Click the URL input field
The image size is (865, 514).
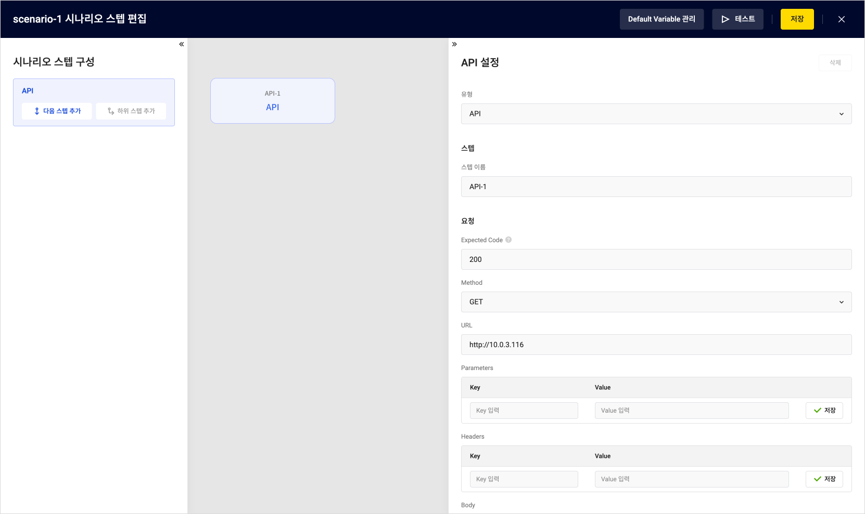coord(656,345)
